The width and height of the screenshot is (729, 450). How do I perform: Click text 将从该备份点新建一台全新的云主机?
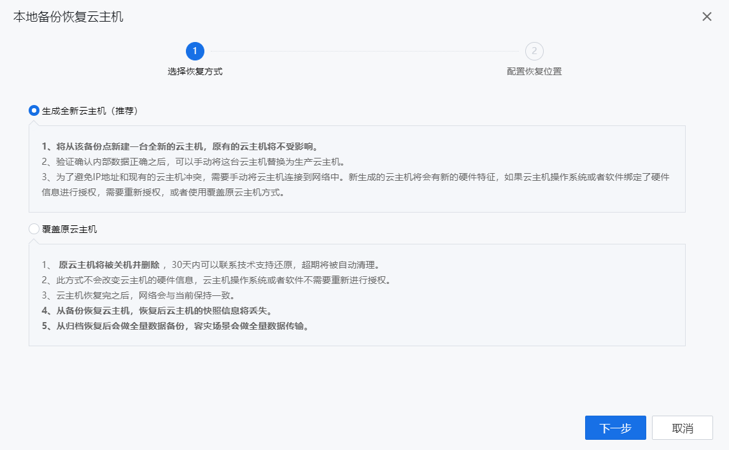(x=130, y=146)
